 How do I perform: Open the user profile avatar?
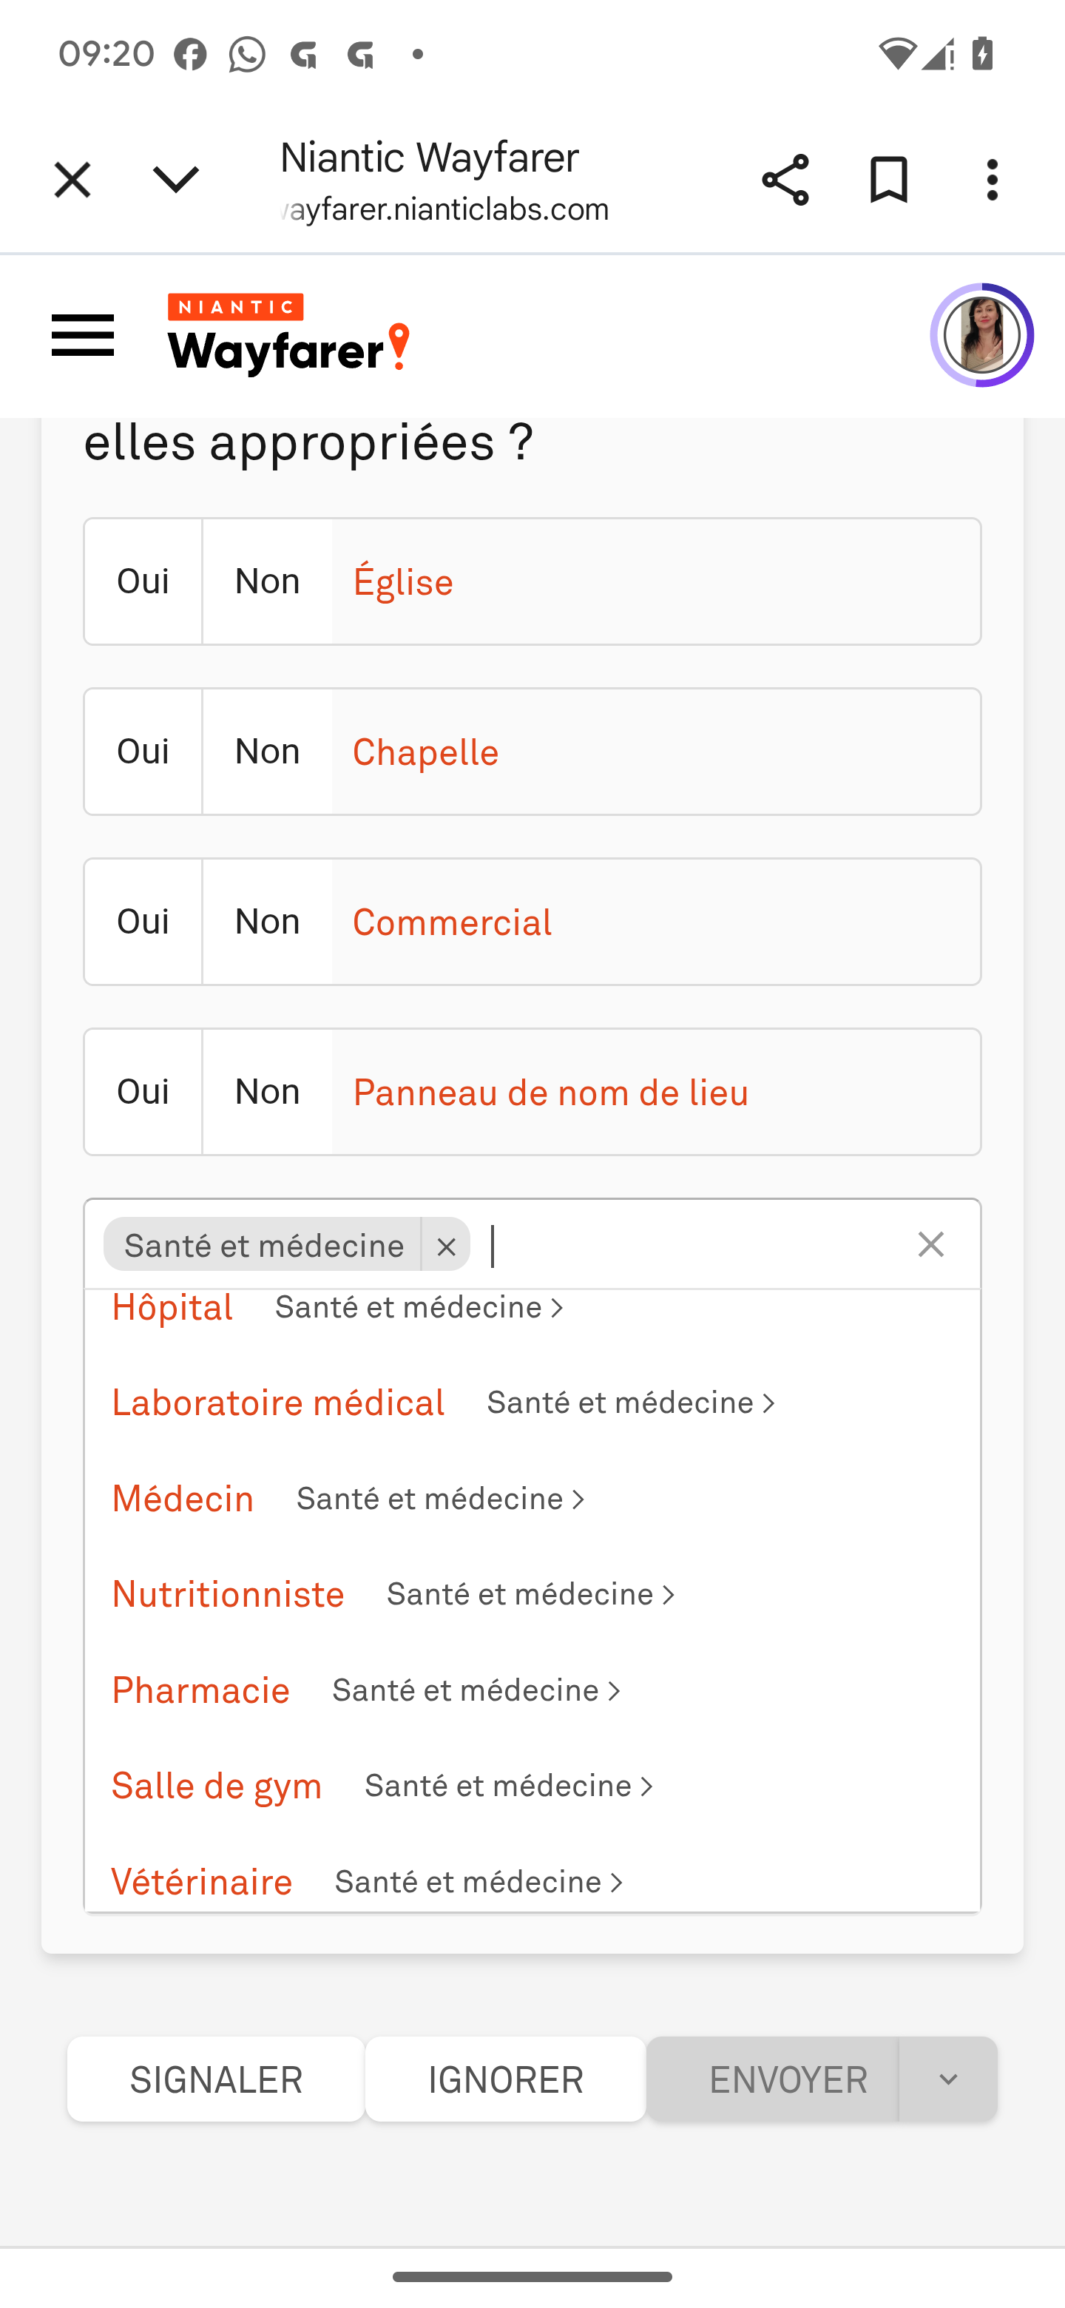click(x=981, y=335)
